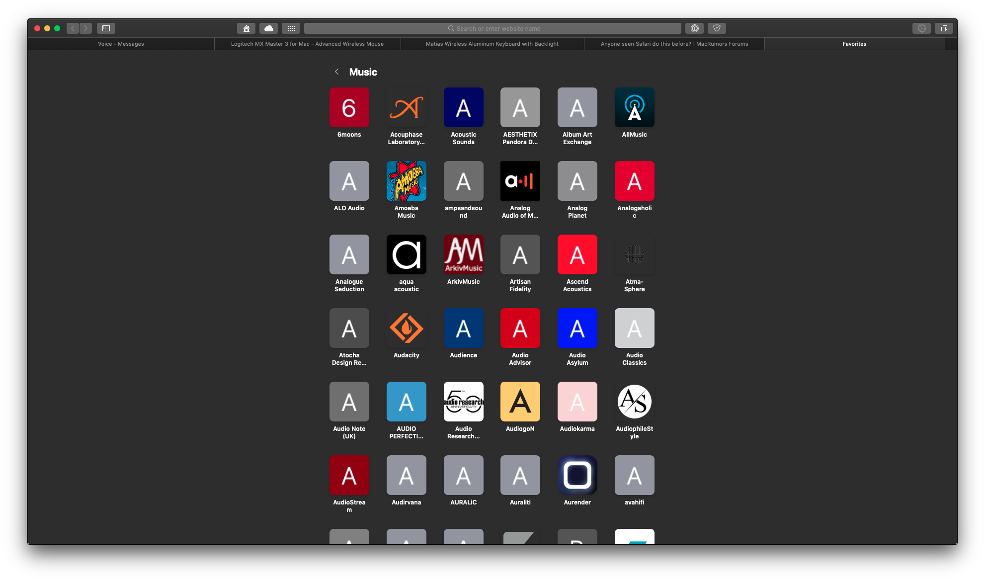Open the AudiogoN favorite

pos(520,402)
